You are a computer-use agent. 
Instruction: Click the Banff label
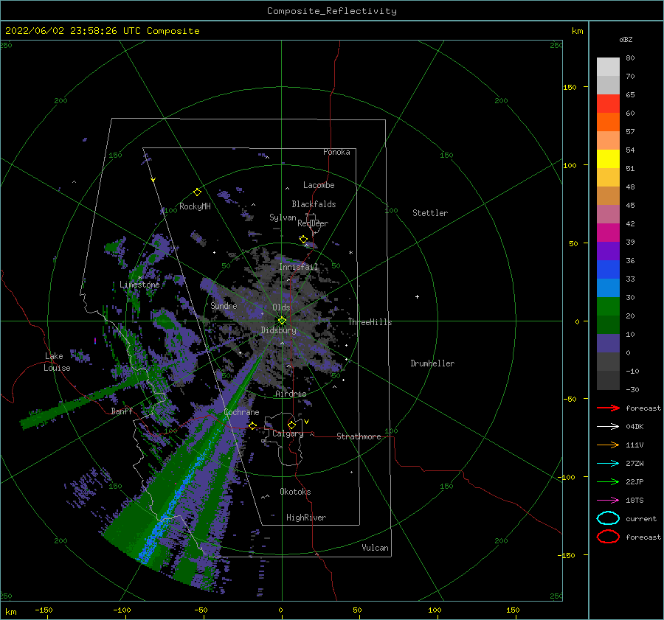(122, 411)
